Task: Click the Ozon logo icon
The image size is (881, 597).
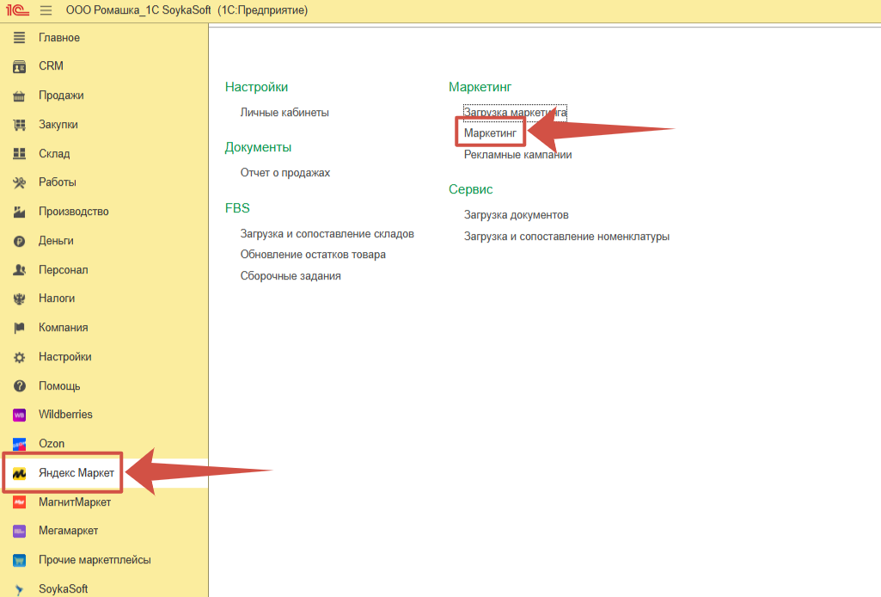Action: (x=19, y=444)
